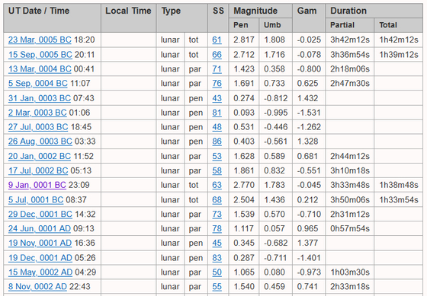Open Saros series 43 link
Screen dimensions: 427x296
(217, 98)
